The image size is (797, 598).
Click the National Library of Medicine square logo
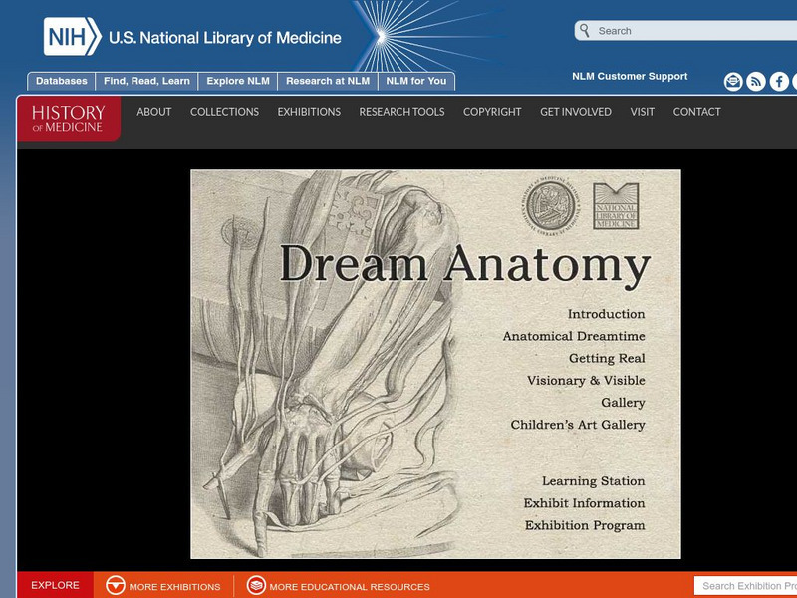[x=616, y=206]
